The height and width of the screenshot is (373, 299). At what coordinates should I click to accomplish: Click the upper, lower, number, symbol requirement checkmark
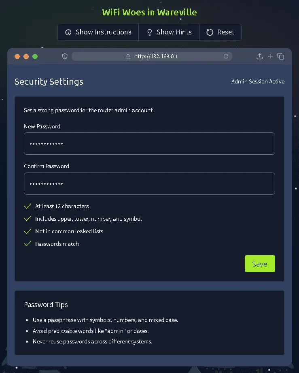coord(28,219)
